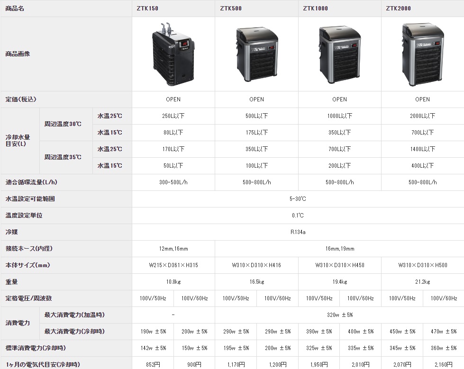The image size is (464, 369).
Task: Click the 80L以下 cell
Action: click(173, 133)
